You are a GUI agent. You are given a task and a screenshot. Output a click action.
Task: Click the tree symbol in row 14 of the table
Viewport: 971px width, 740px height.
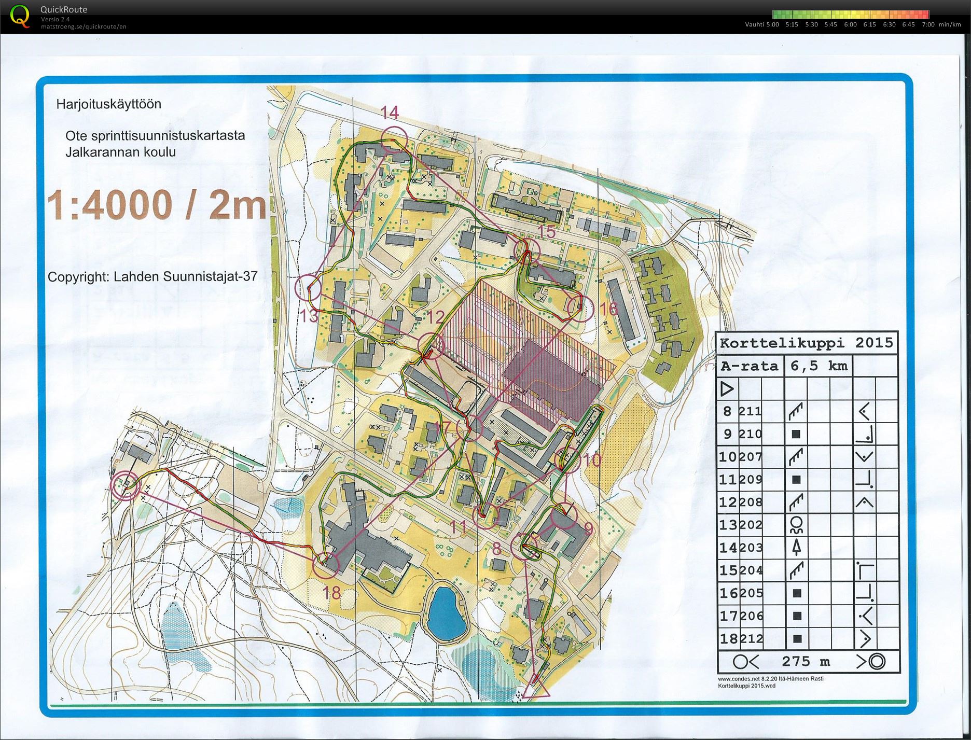click(x=797, y=547)
